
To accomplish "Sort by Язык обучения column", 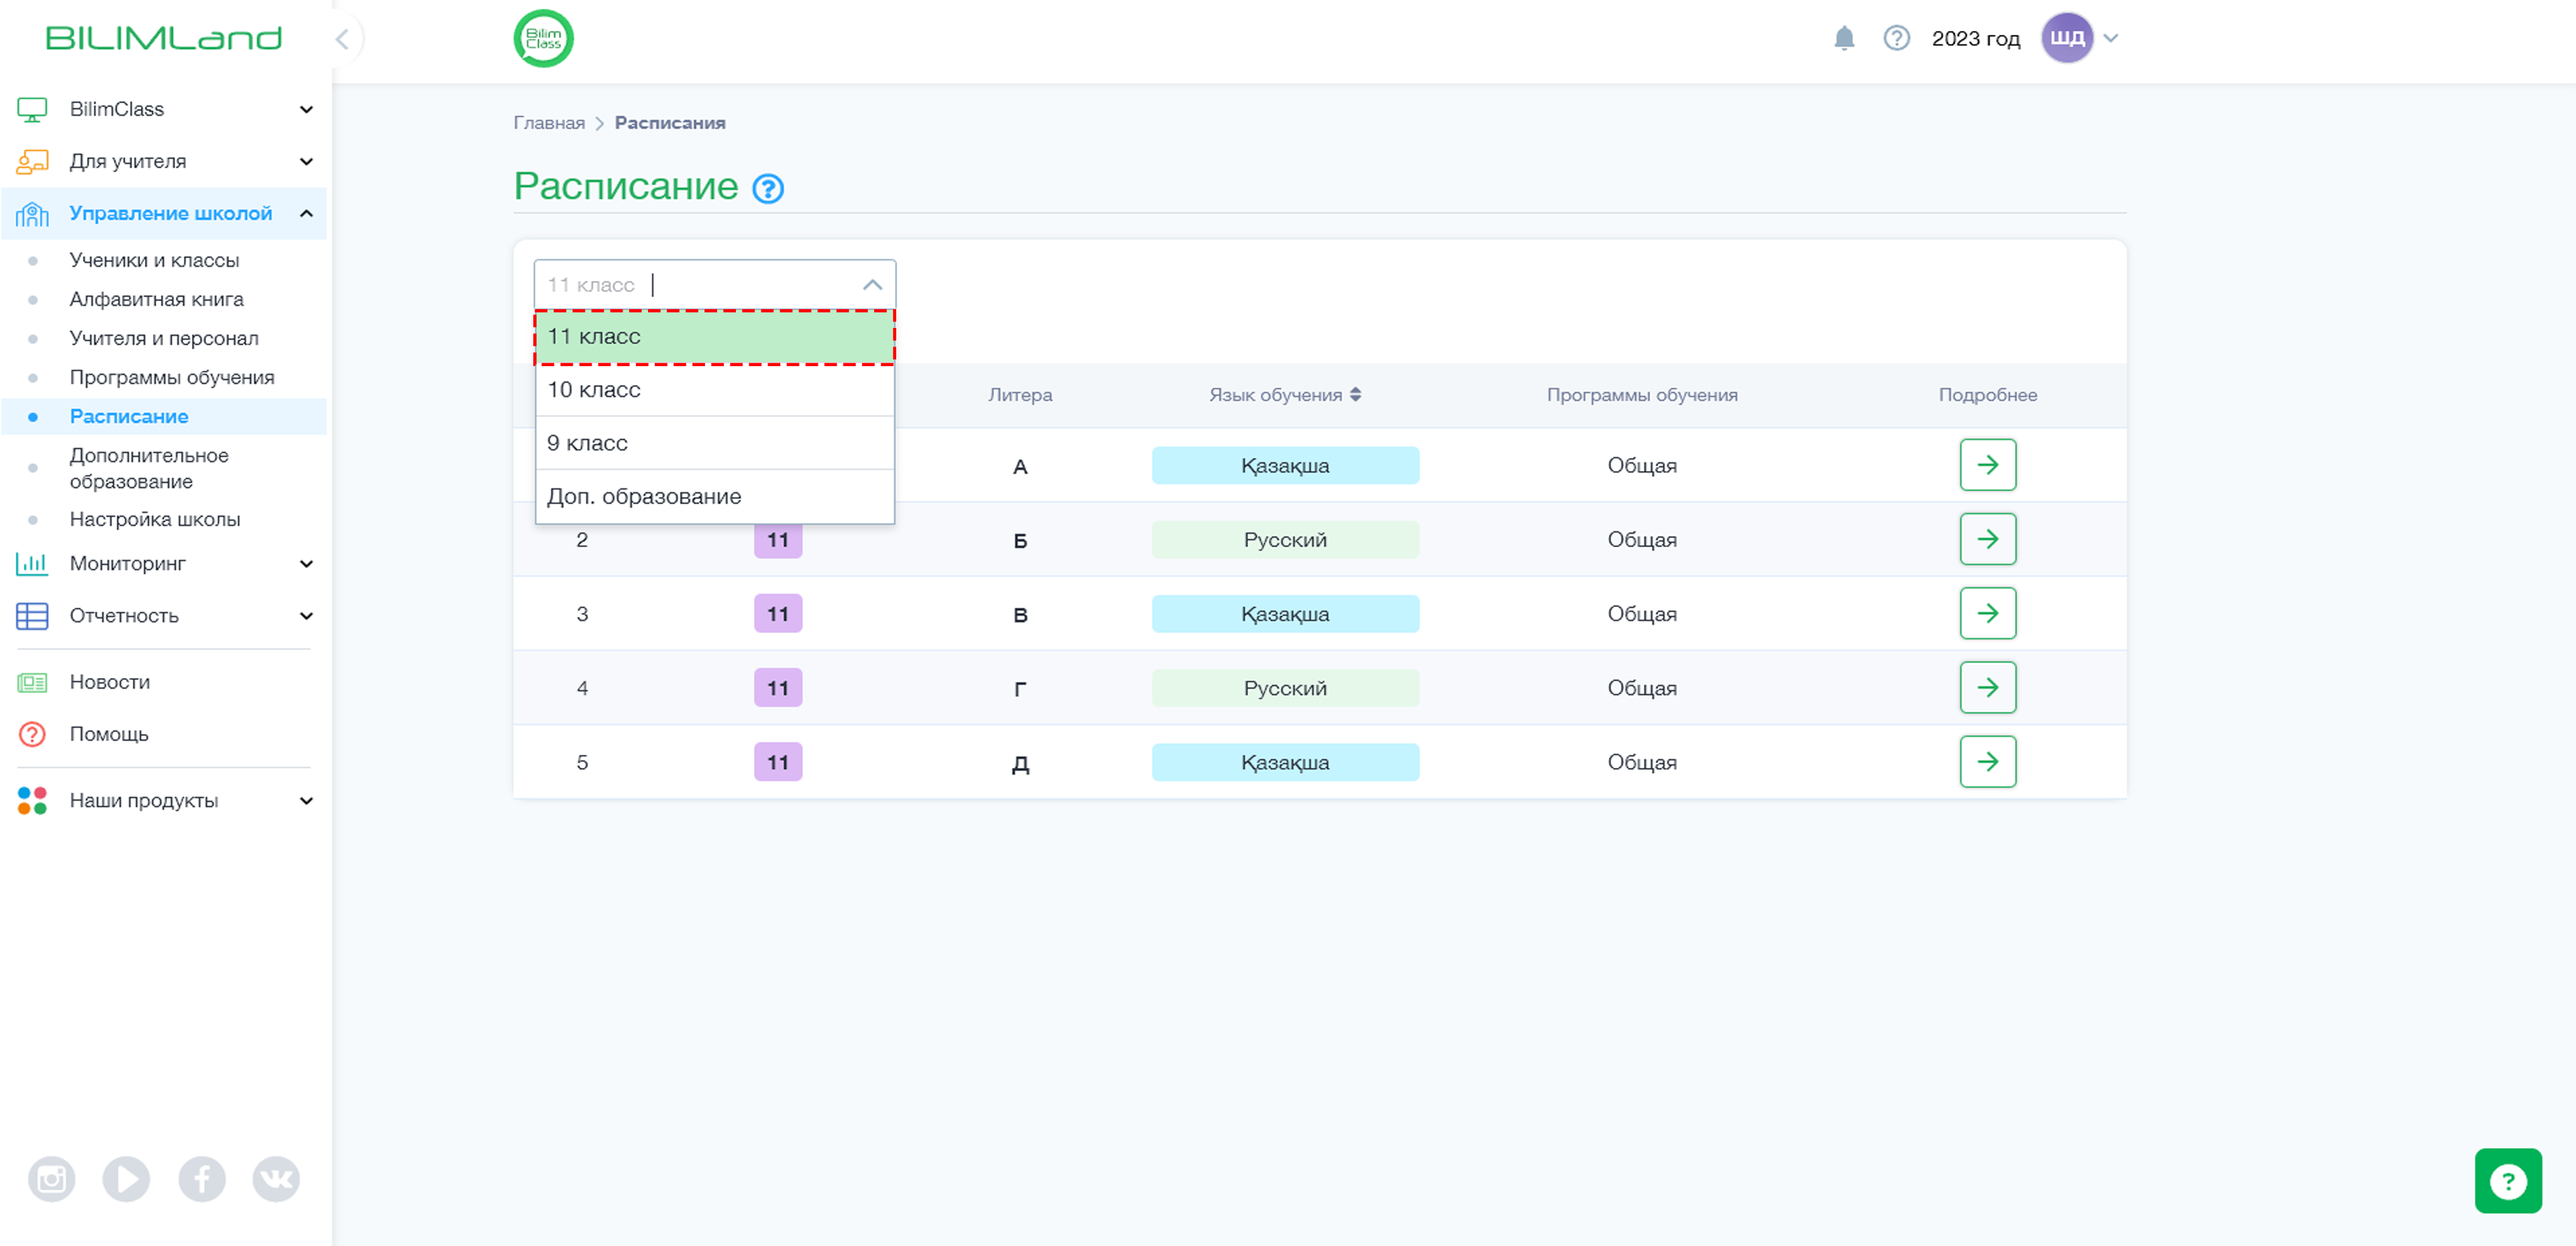I will (1284, 395).
